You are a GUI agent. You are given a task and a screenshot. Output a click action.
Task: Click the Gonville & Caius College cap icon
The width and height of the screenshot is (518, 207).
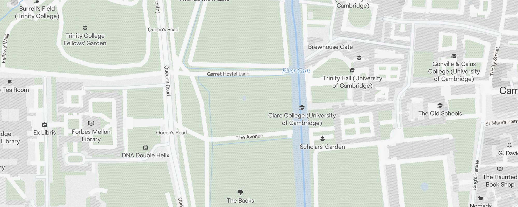(454, 56)
